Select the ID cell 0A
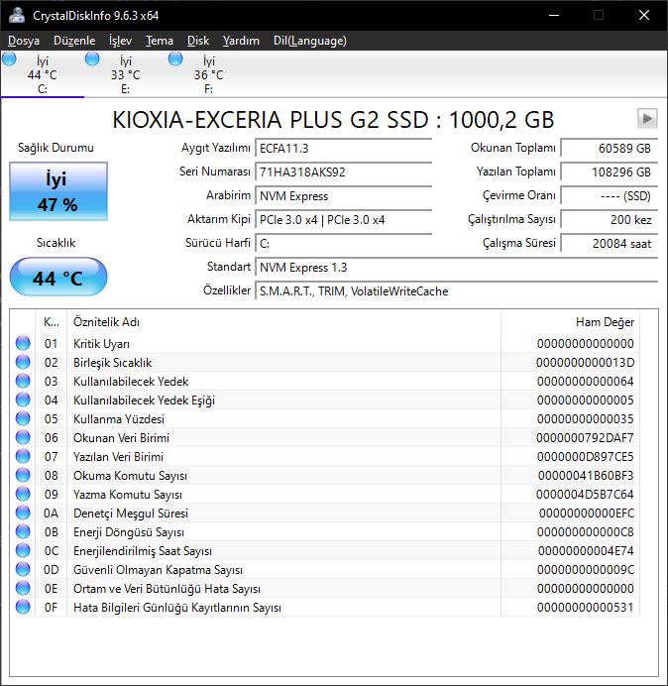 52,514
